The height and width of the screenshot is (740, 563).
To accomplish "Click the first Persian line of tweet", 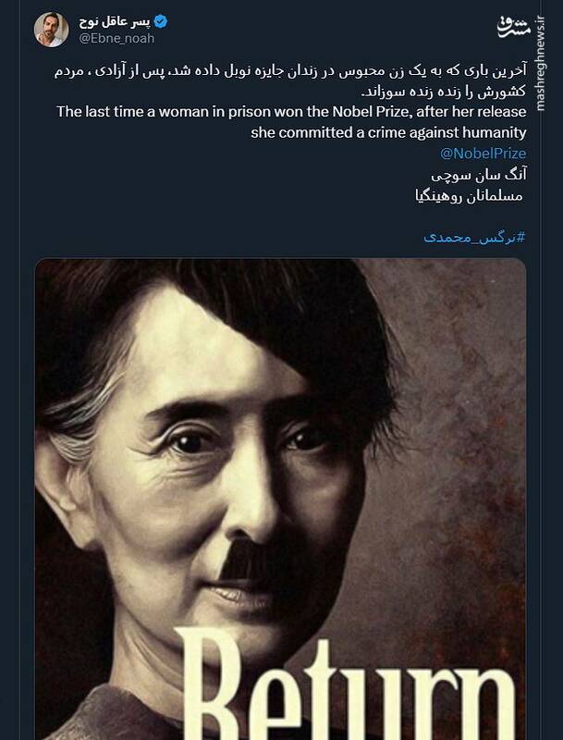I will click(290, 71).
